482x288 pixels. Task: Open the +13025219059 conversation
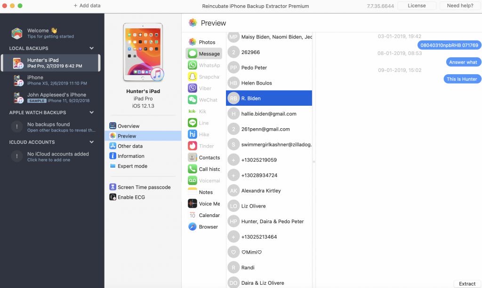pyautogui.click(x=269, y=160)
